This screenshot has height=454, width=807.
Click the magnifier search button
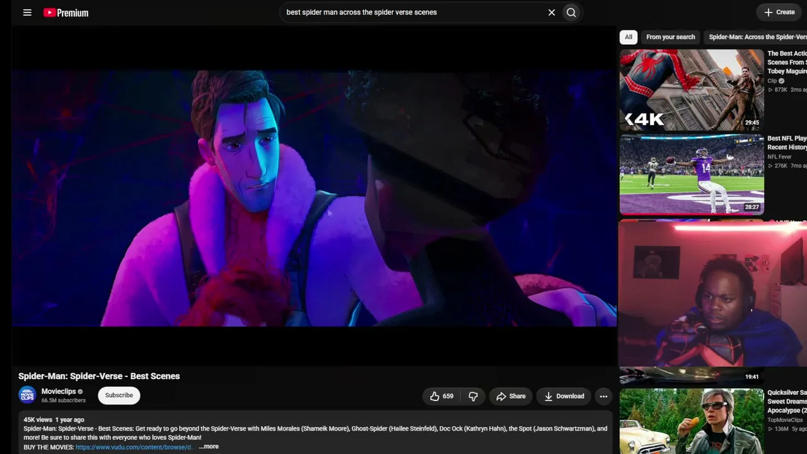(x=571, y=13)
